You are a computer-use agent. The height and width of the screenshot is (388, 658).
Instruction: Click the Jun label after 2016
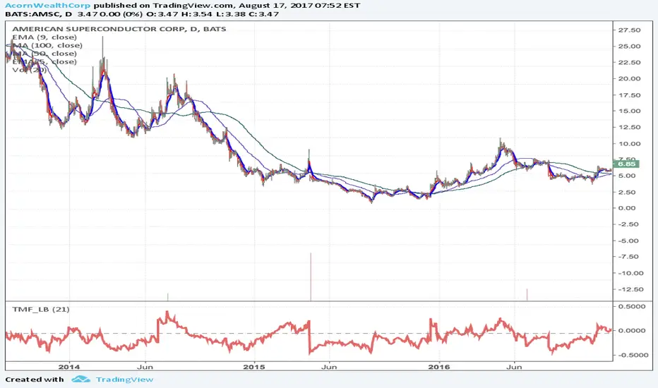tap(514, 367)
